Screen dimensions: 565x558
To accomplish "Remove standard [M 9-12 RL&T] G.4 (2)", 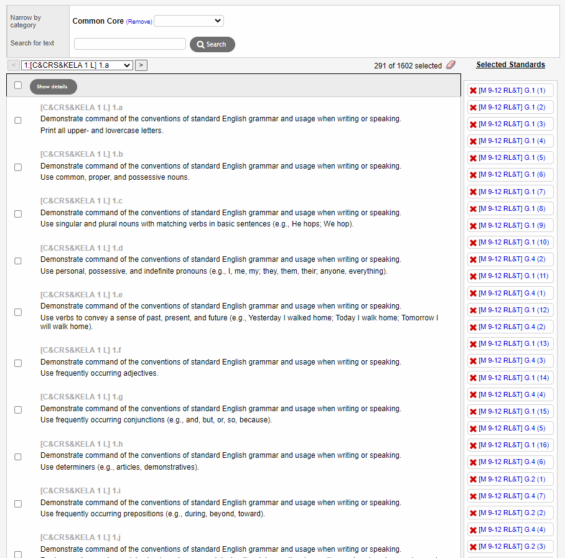I will (x=473, y=259).
